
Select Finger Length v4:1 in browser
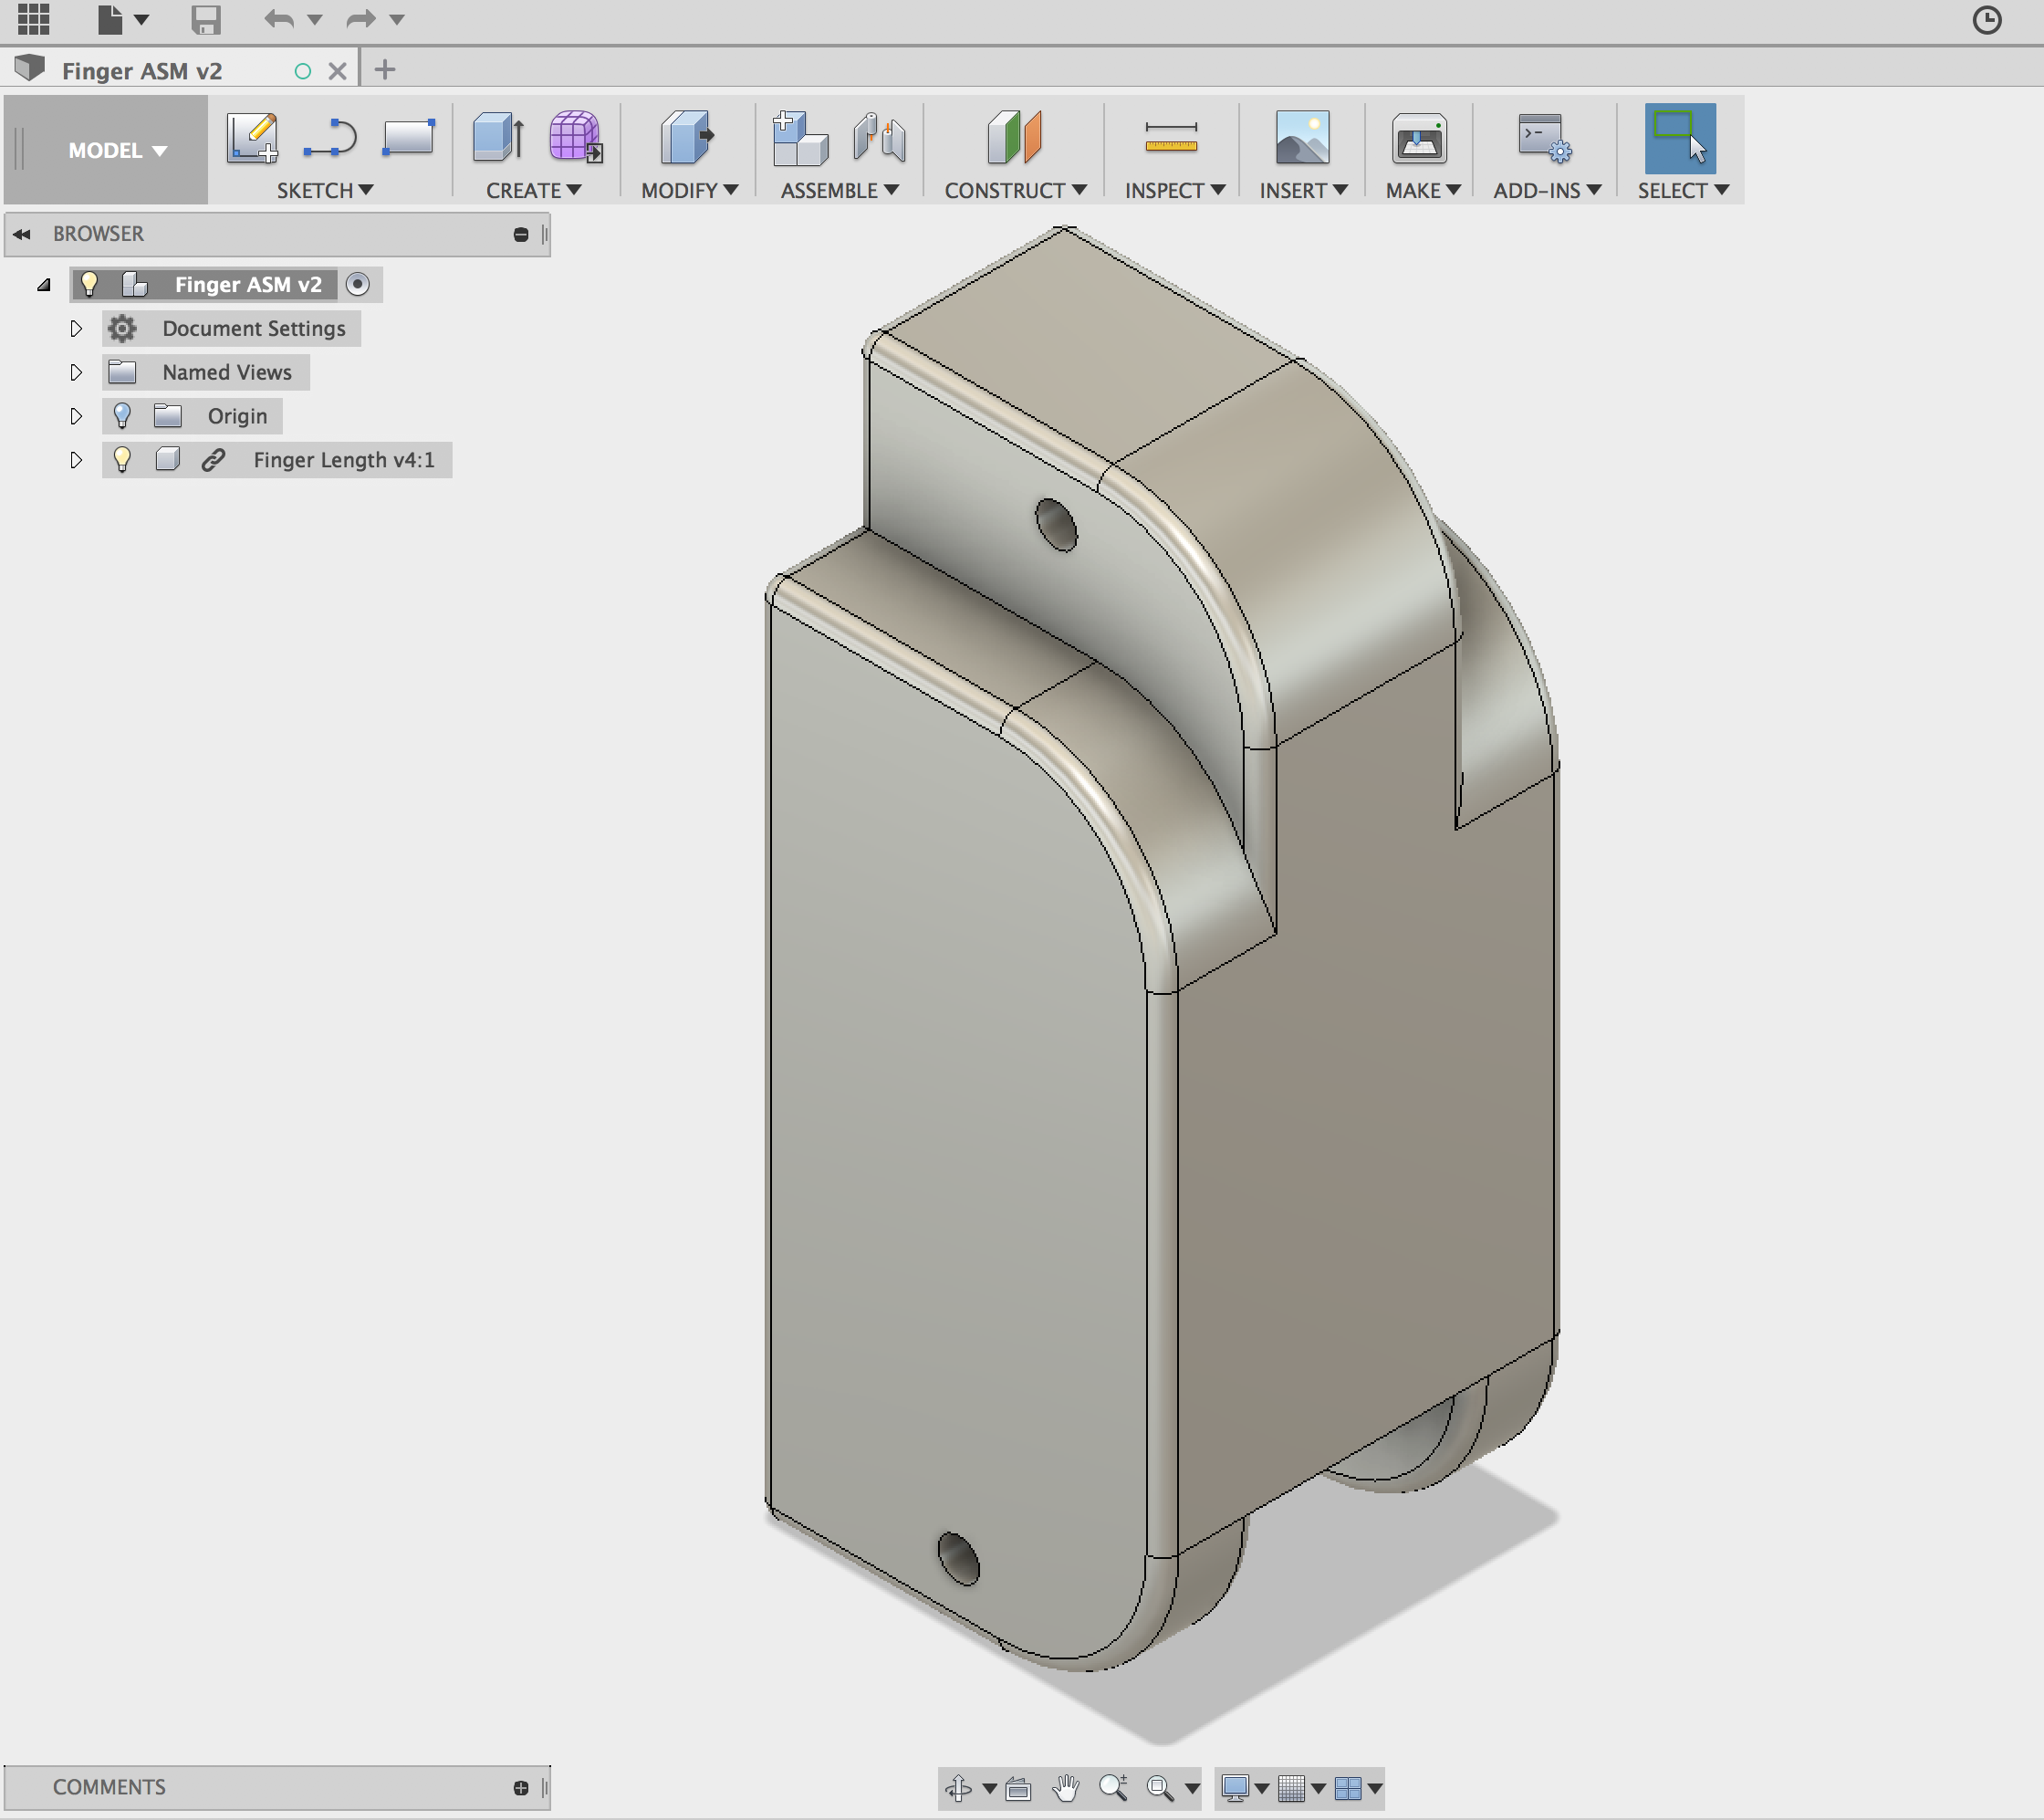point(344,461)
